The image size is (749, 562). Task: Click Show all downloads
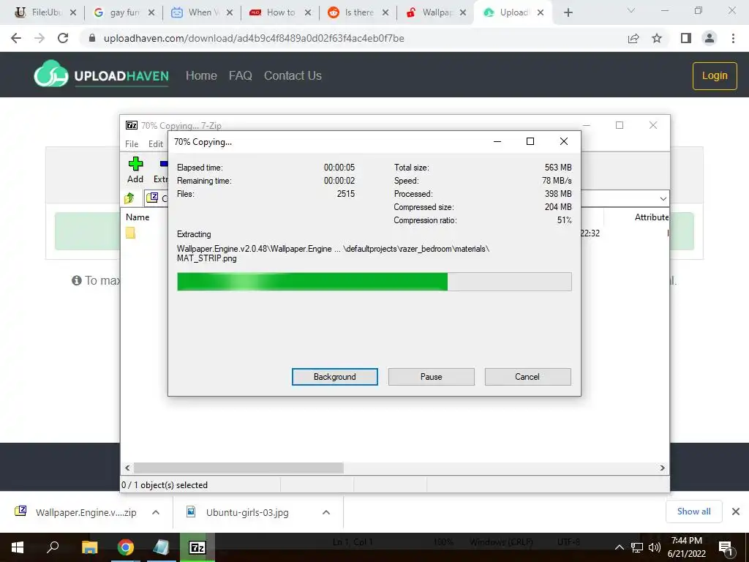click(693, 512)
